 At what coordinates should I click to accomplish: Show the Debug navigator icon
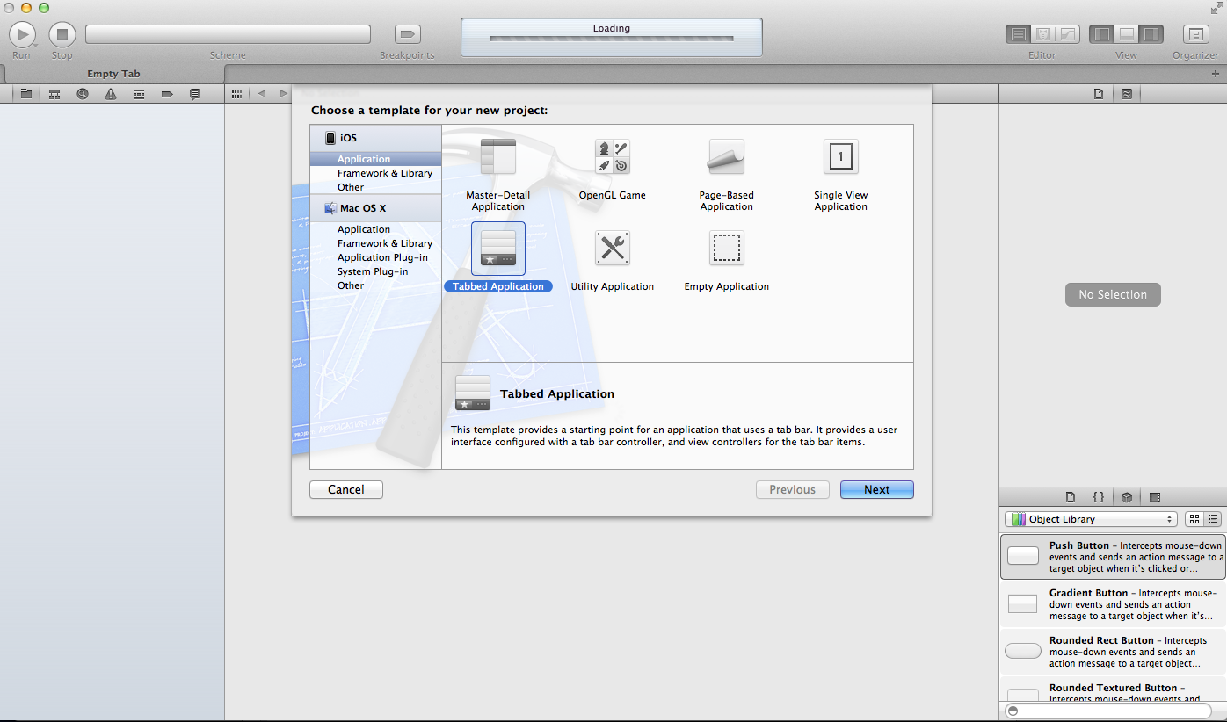pos(139,93)
